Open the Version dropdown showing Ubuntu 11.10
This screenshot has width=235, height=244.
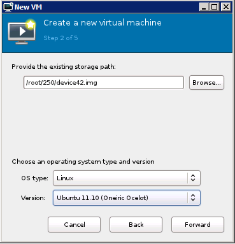(127, 197)
